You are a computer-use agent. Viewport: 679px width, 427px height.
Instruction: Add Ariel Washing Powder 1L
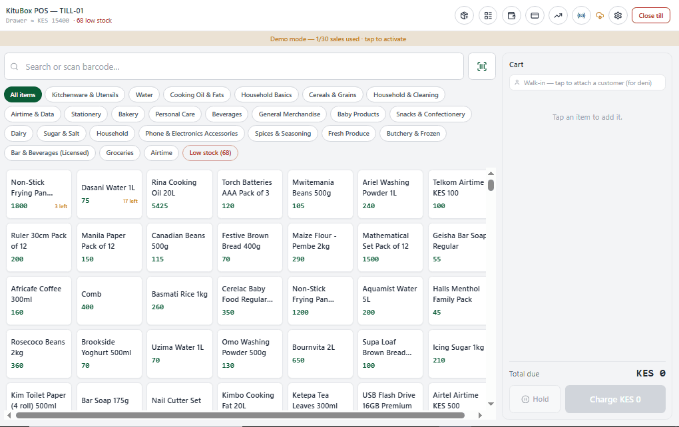(390, 194)
